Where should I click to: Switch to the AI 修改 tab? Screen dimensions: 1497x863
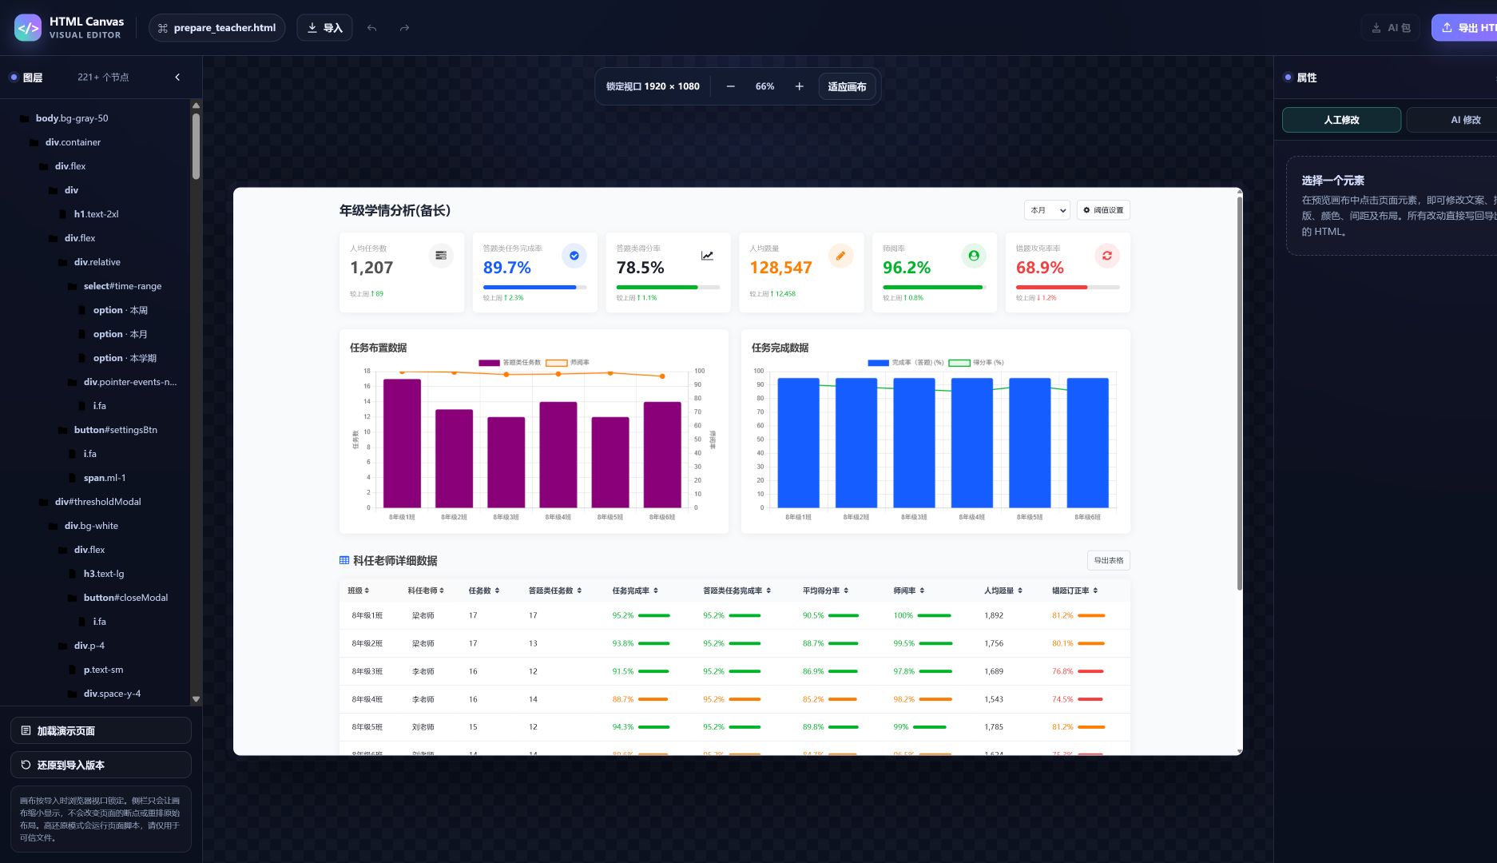point(1465,120)
